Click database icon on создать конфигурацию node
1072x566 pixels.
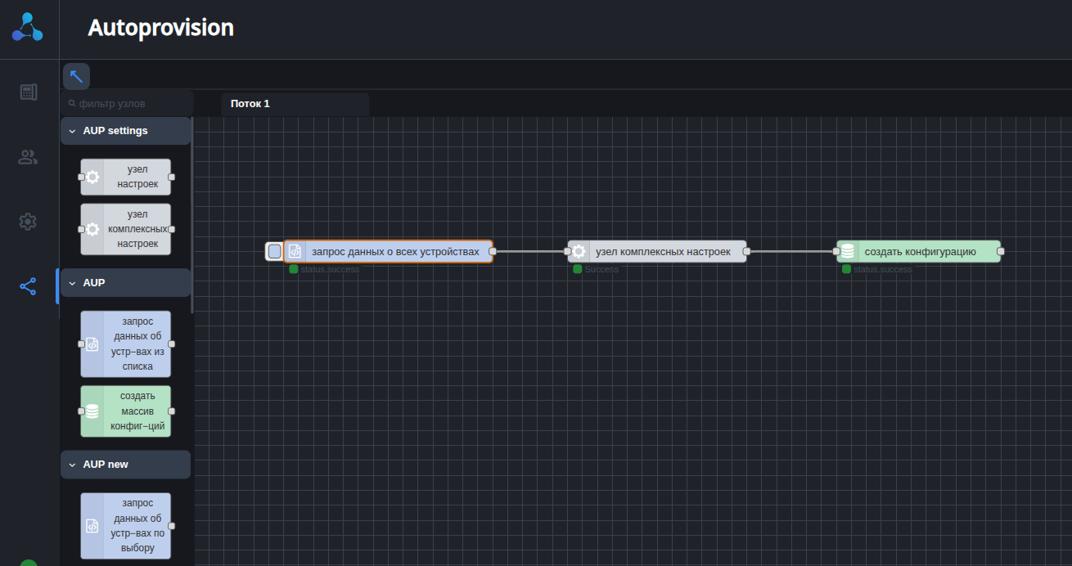click(x=848, y=252)
